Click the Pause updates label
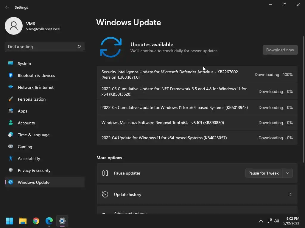 (127, 173)
